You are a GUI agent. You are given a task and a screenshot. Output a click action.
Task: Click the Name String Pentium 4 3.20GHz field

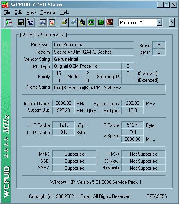[109, 88]
